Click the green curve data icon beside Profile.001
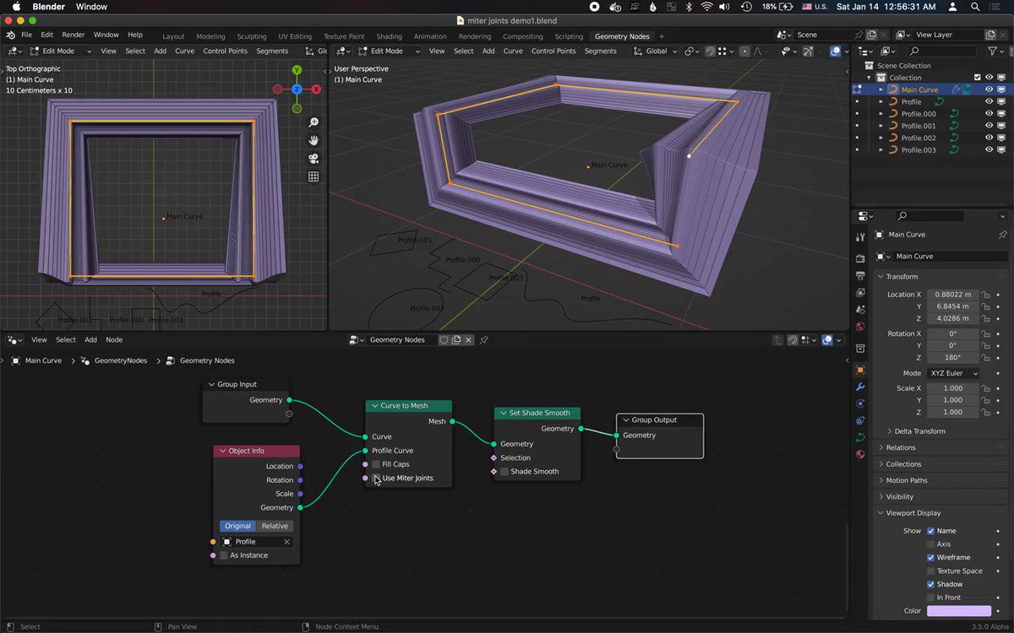The image size is (1014, 633). point(954,126)
